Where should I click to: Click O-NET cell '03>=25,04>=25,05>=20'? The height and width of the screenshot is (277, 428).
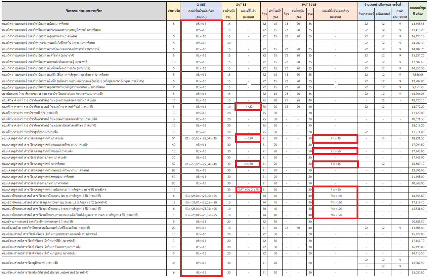point(201,202)
